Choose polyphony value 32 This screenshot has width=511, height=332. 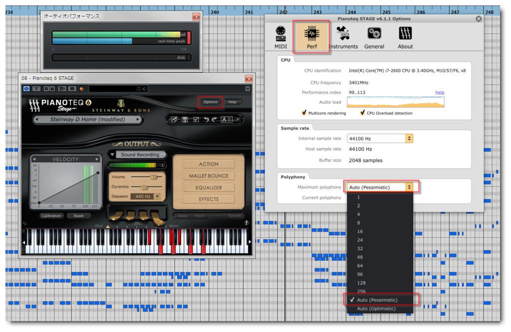(380, 249)
